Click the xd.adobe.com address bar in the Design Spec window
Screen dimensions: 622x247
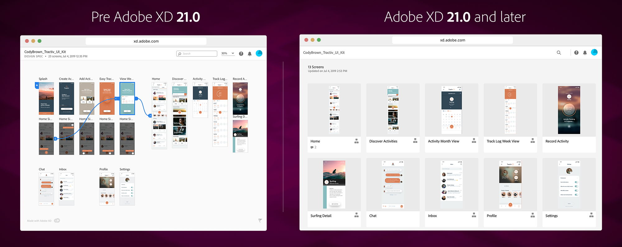pyautogui.click(x=146, y=41)
